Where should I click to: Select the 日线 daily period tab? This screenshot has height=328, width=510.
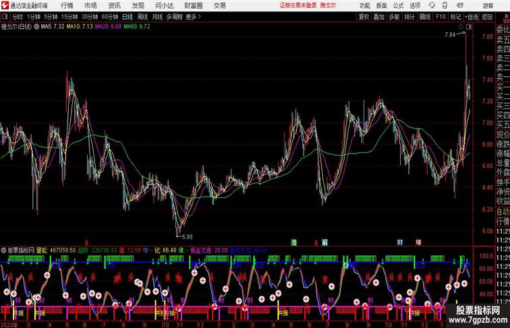[x=128, y=17]
